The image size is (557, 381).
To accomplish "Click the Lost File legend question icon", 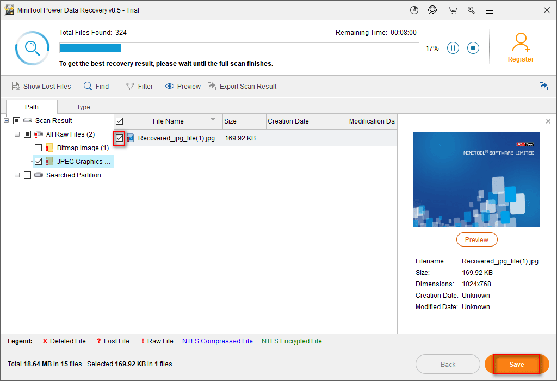I will click(x=99, y=341).
